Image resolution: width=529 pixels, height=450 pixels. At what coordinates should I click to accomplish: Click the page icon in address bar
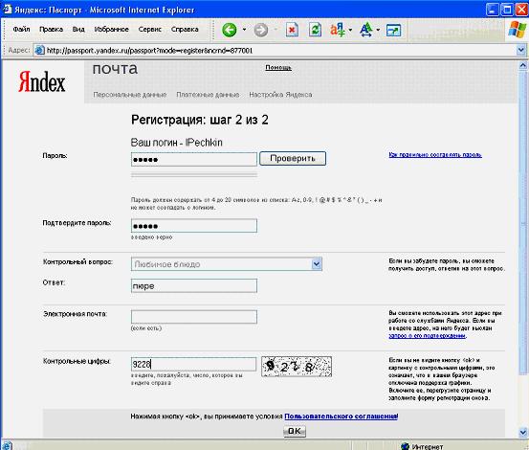pos(39,51)
